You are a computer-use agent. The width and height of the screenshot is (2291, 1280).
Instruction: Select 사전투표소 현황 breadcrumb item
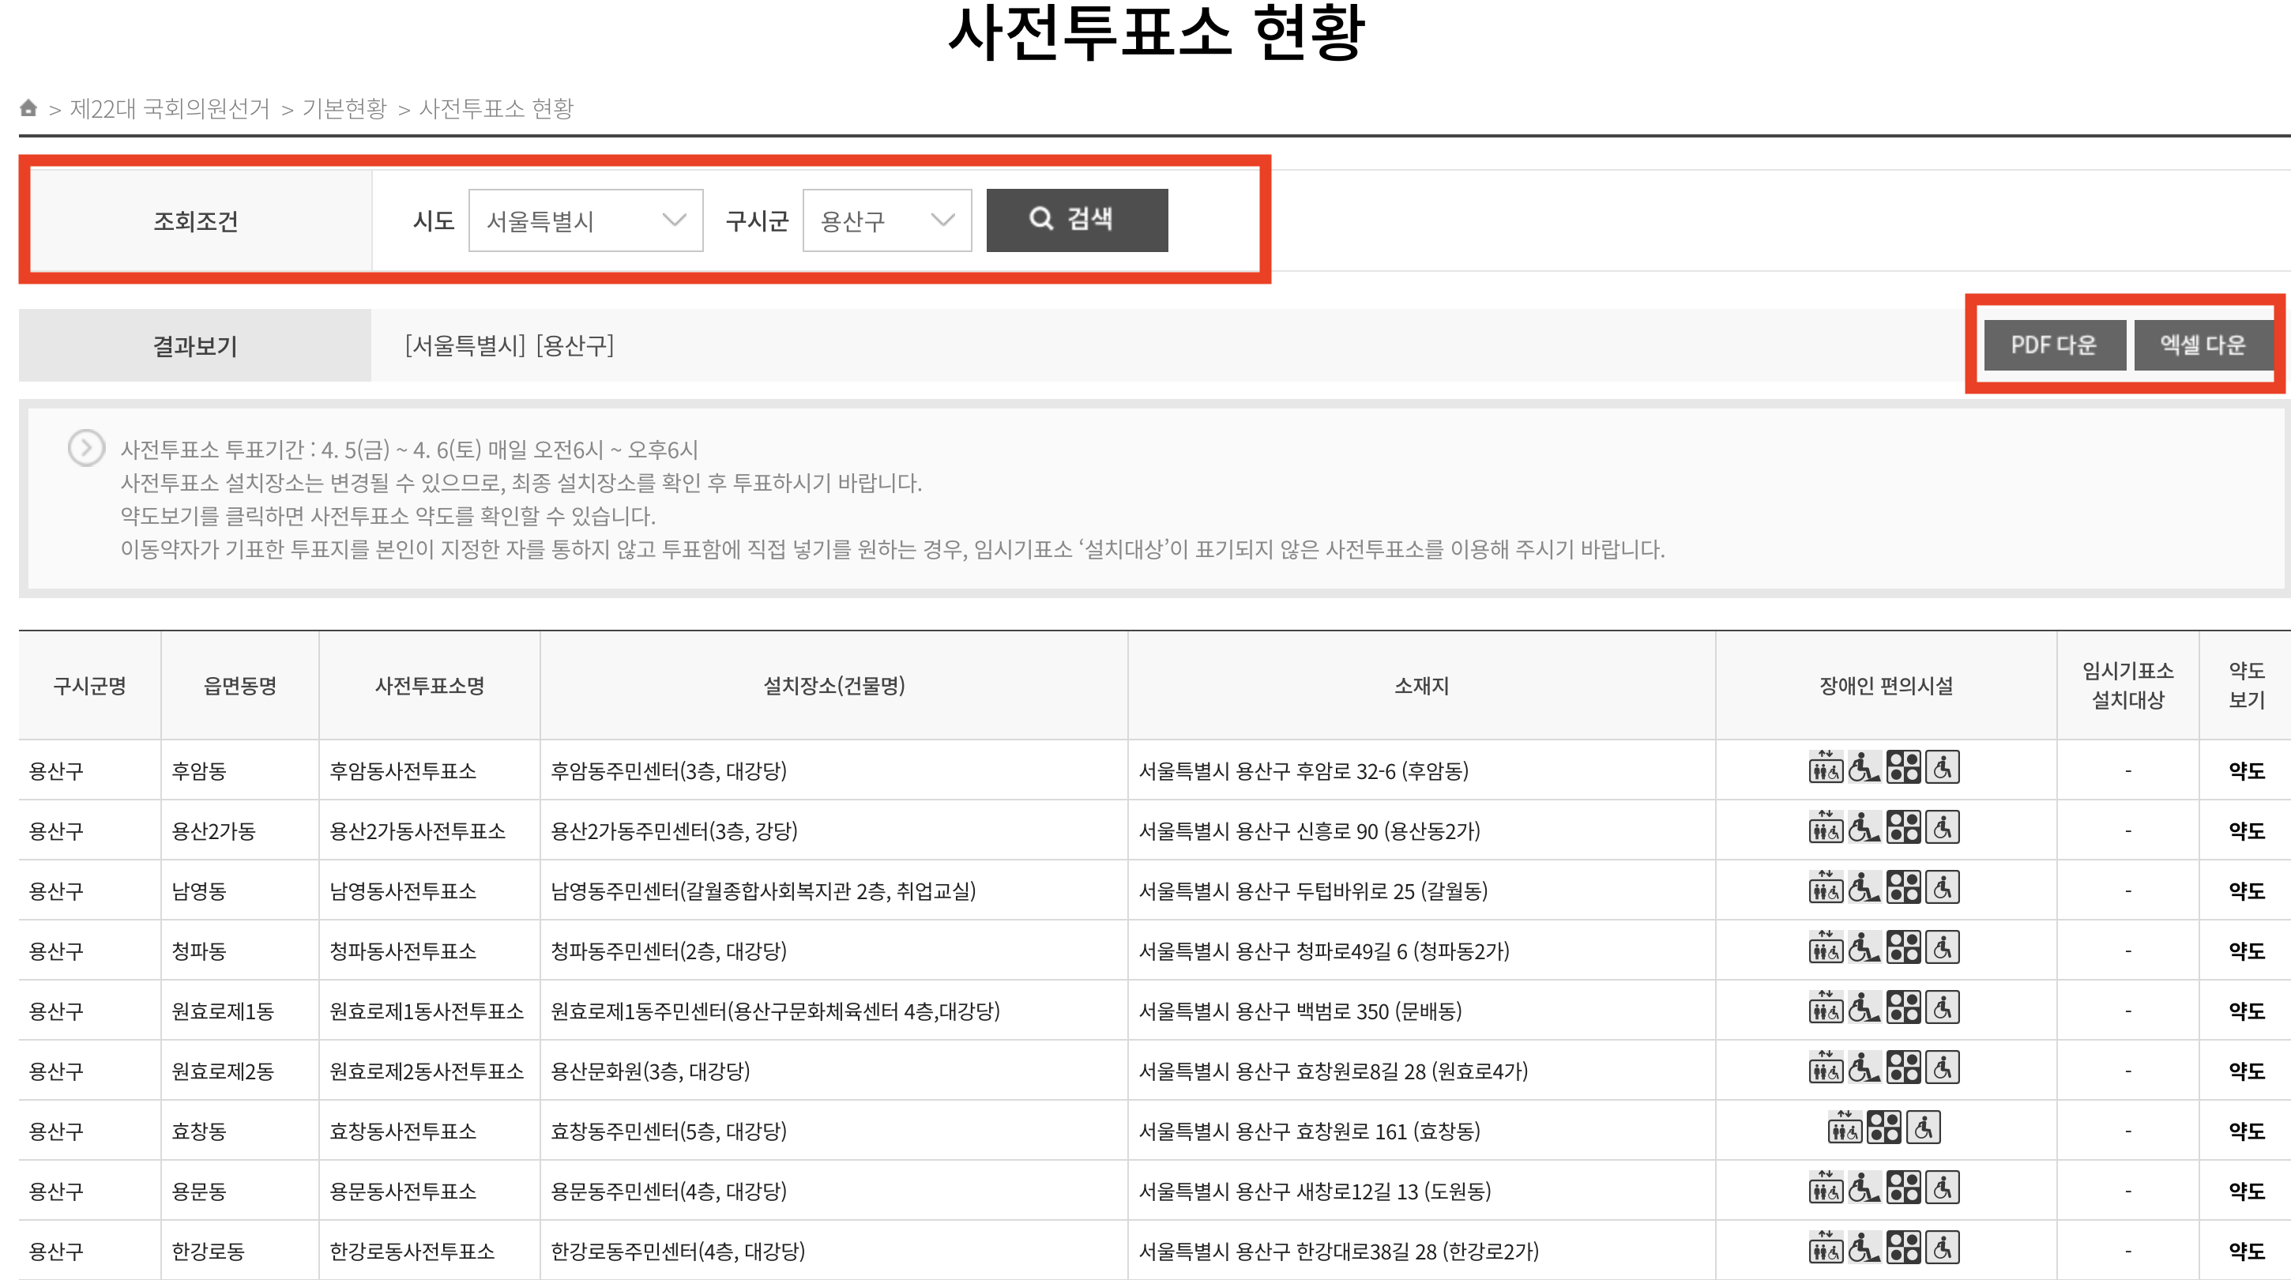point(496,108)
